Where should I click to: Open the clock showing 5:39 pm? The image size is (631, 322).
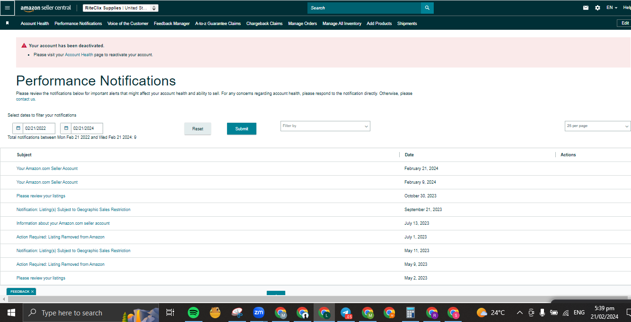[x=605, y=313]
